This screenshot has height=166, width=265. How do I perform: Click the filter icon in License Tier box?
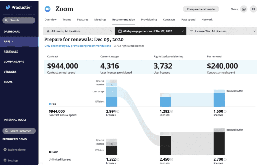[192, 31]
